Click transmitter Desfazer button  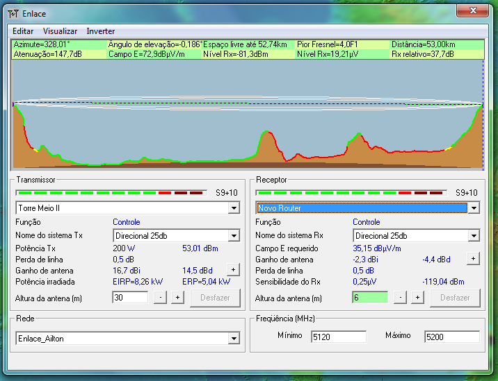click(x=215, y=298)
